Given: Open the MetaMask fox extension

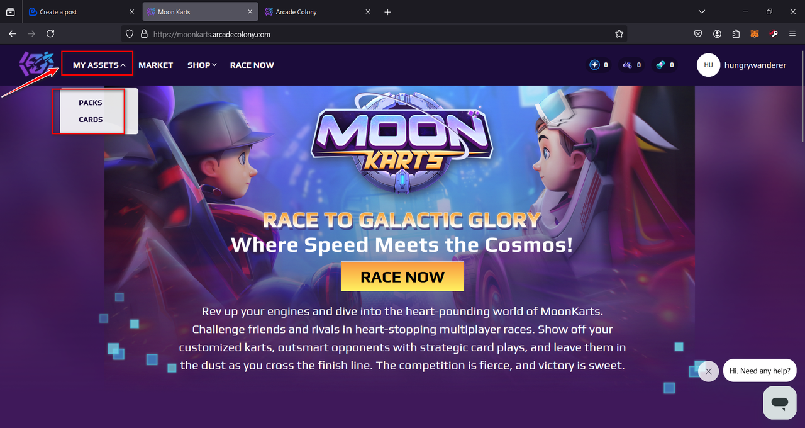Looking at the screenshot, I should point(755,34).
